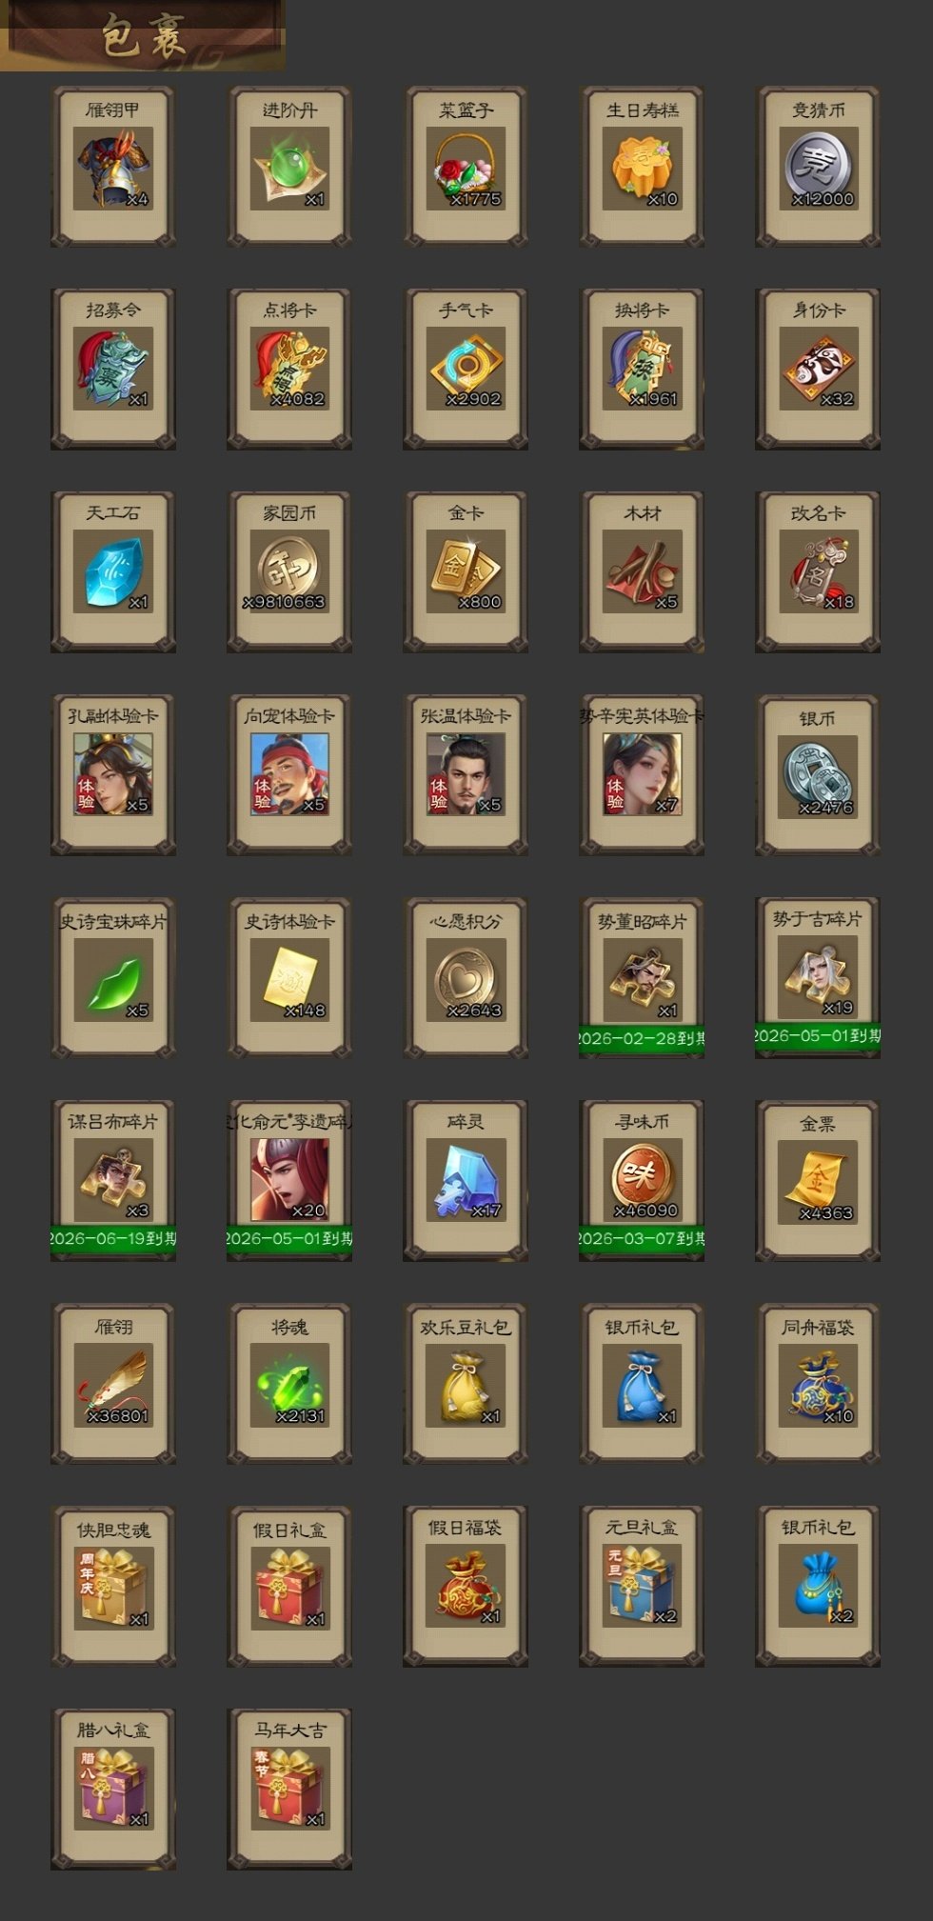Pick the 改名卡 rename card
Viewport: 933px width, 1921px height.
(x=818, y=571)
